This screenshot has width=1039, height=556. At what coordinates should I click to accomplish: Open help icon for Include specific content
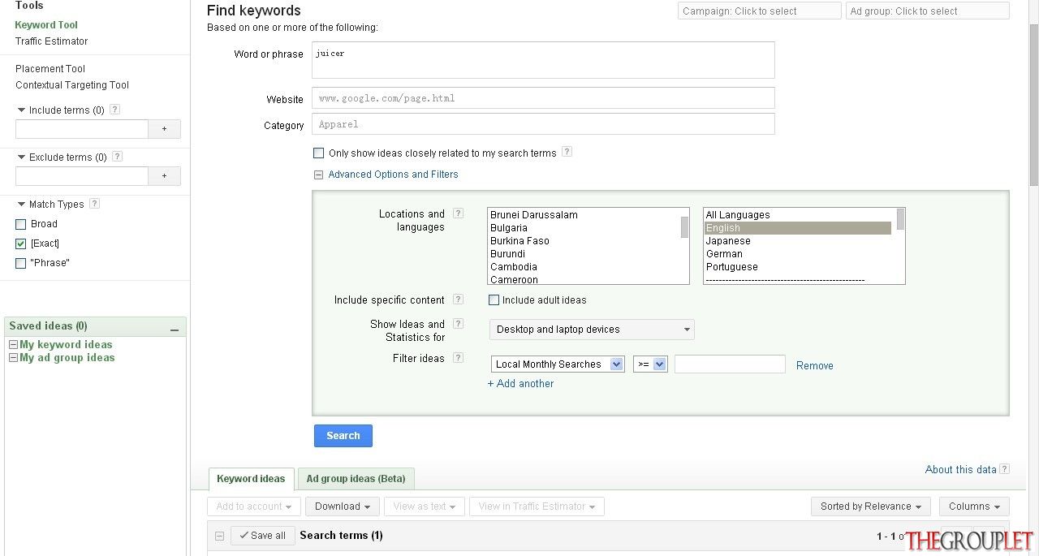458,300
